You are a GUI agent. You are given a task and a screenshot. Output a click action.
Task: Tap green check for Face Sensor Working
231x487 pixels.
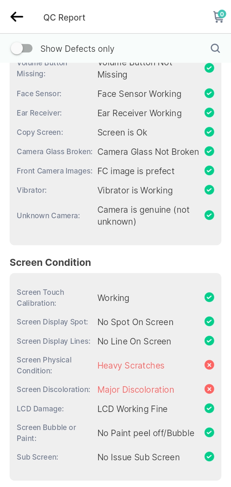(x=210, y=93)
